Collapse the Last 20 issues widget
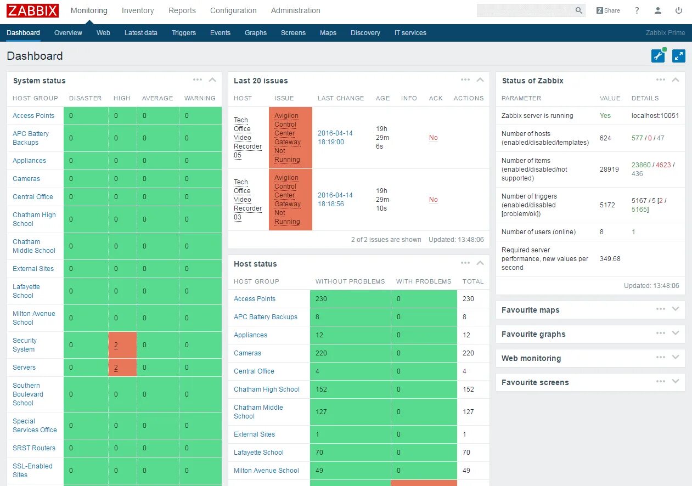 (480, 80)
